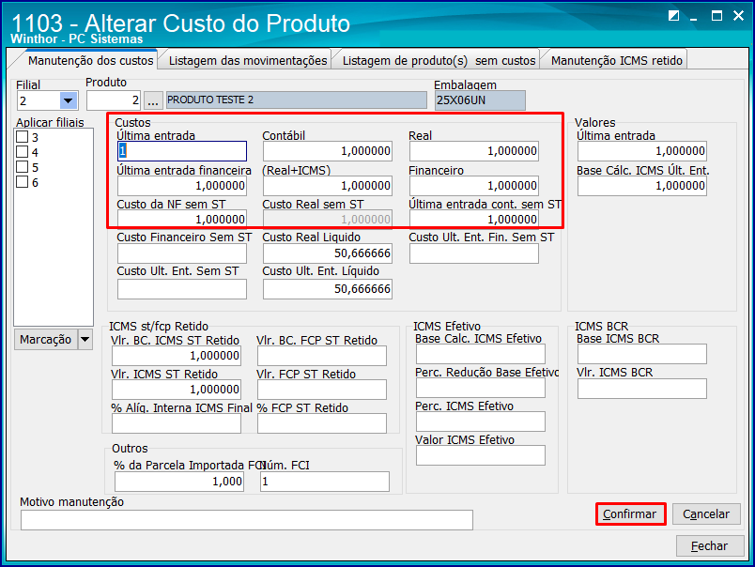
Task: Click Vlr. ICMS ST Retido field
Action: [177, 390]
